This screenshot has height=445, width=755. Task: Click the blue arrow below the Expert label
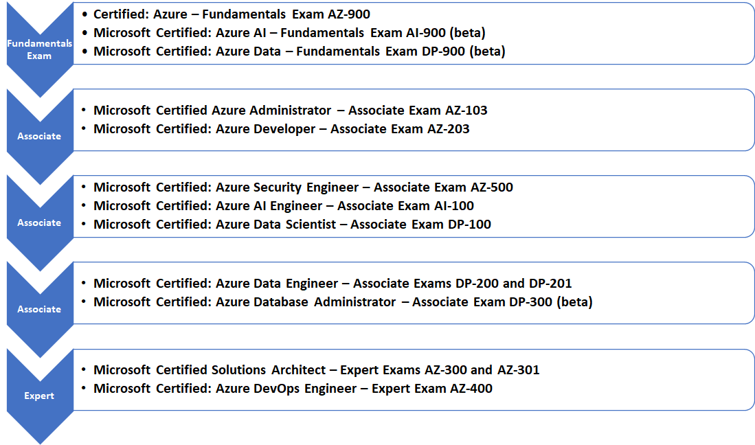(39, 419)
